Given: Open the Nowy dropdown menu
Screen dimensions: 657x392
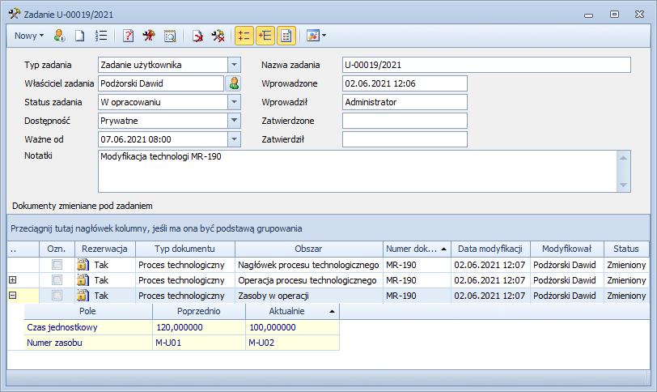Looking at the screenshot, I should 30,36.
